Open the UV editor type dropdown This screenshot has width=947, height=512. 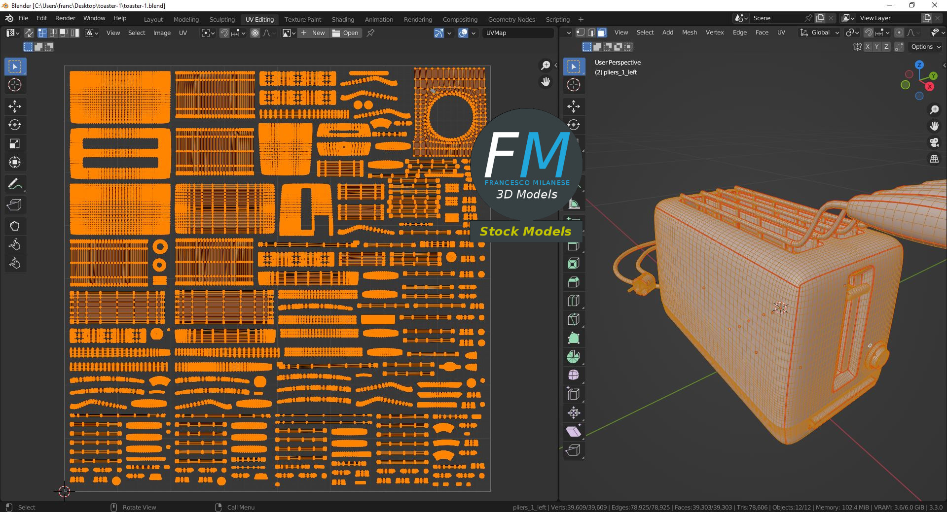13,33
